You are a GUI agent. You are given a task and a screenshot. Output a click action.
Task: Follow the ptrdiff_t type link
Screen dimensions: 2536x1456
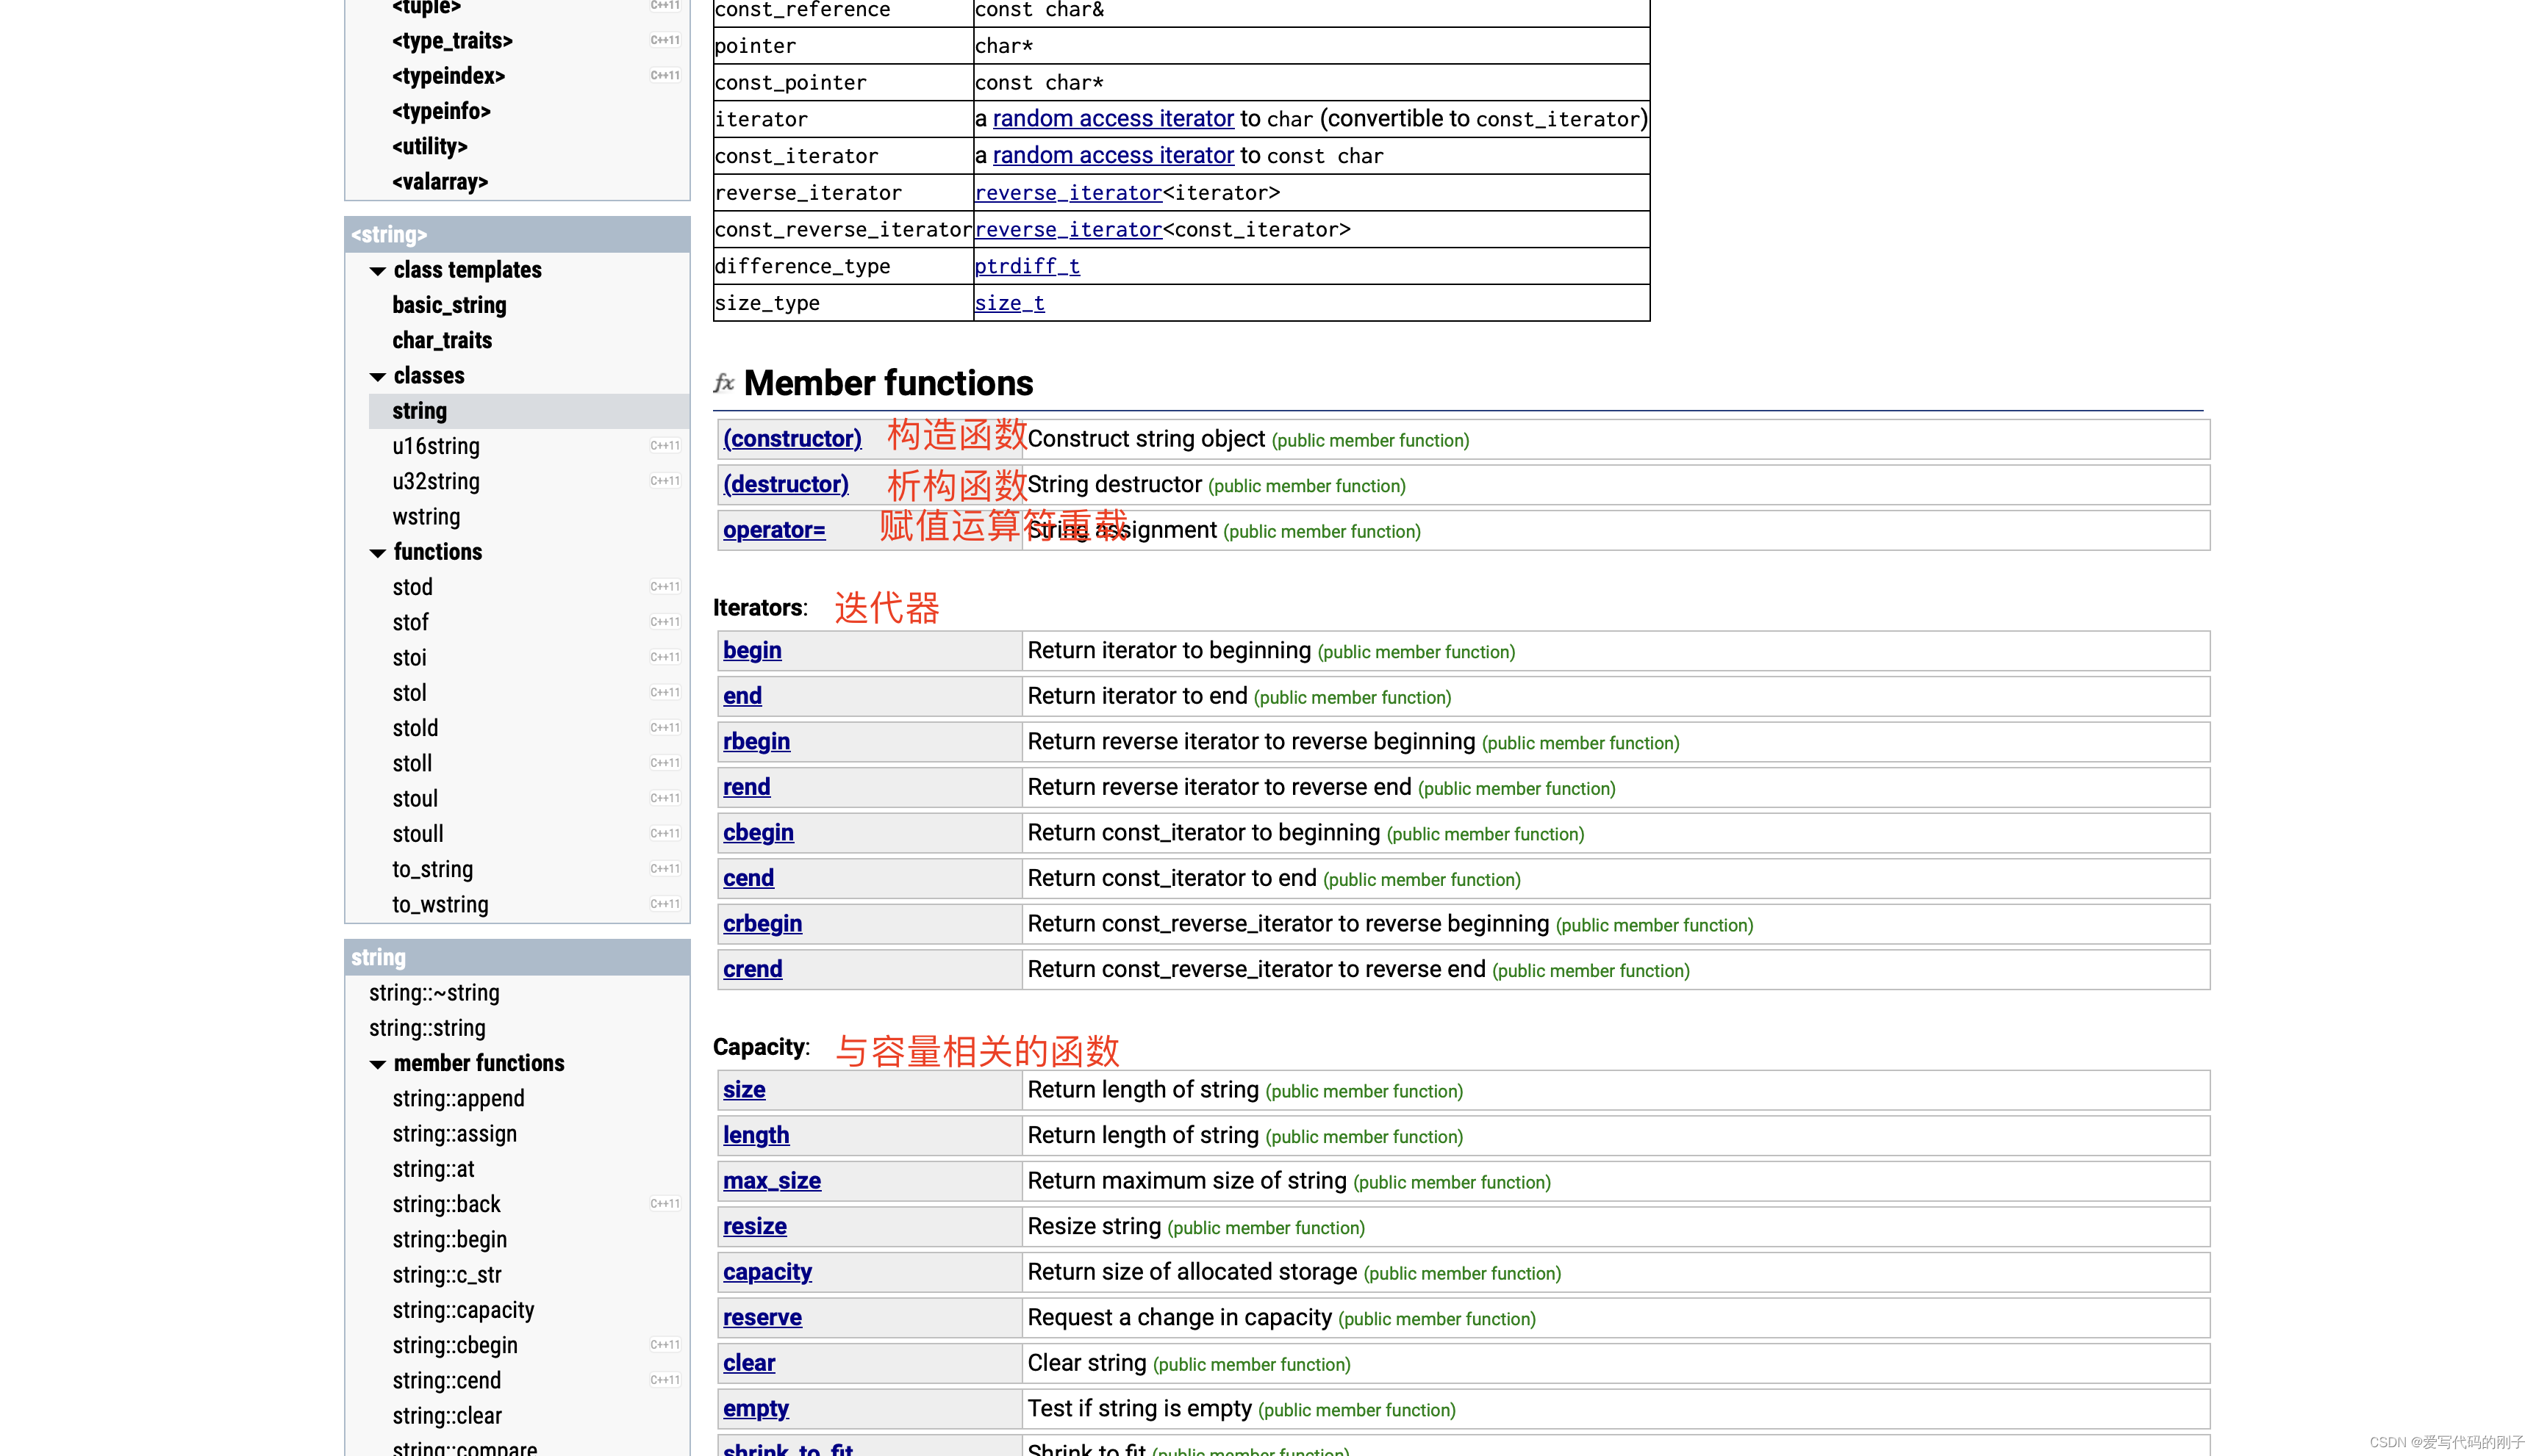(x=1026, y=266)
